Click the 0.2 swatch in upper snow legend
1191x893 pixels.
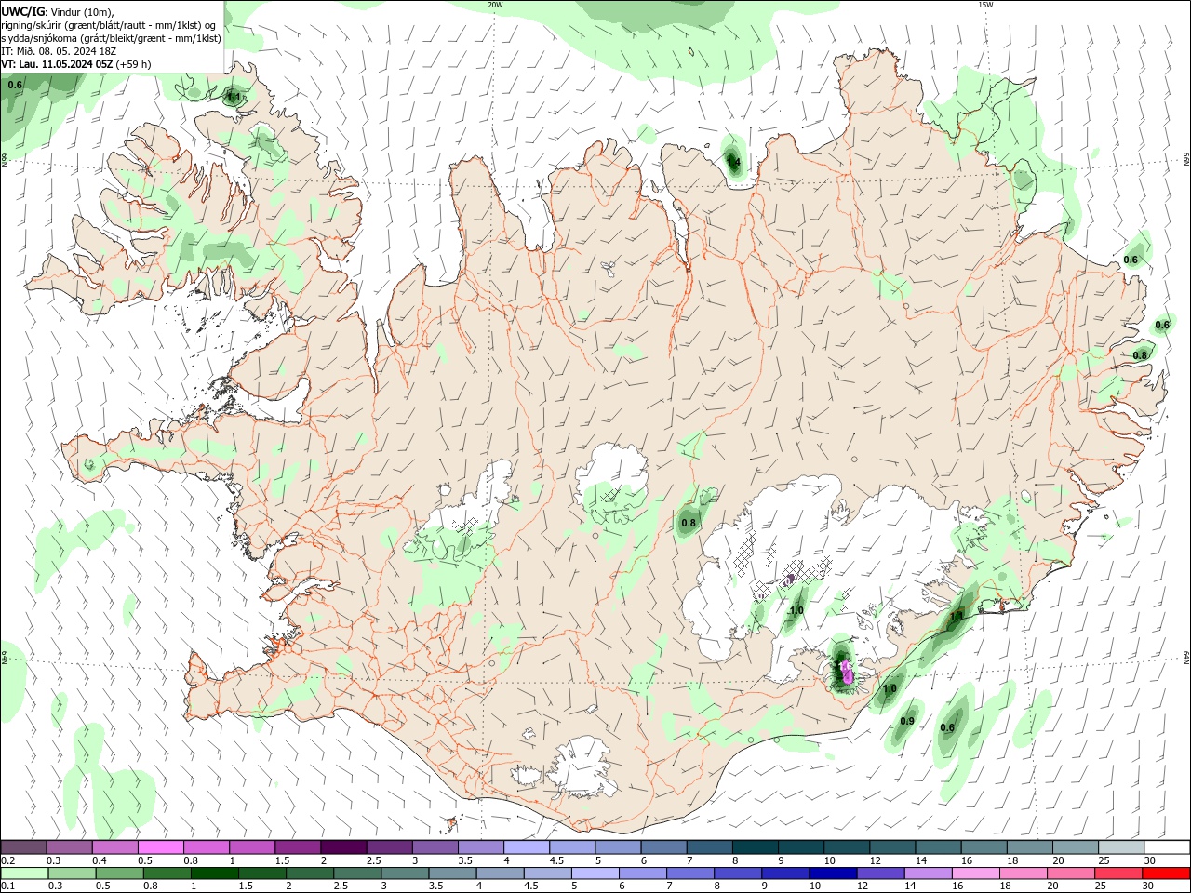(x=23, y=847)
